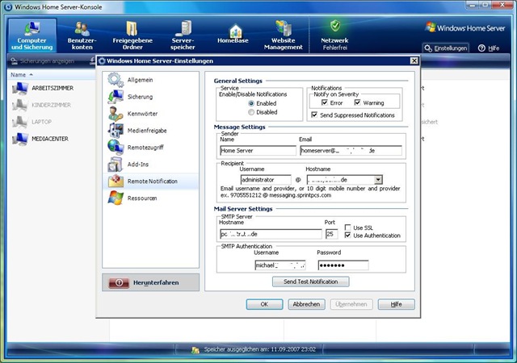Click the Send Test Notification button
Viewport: 517px width, 363px height.
point(310,282)
